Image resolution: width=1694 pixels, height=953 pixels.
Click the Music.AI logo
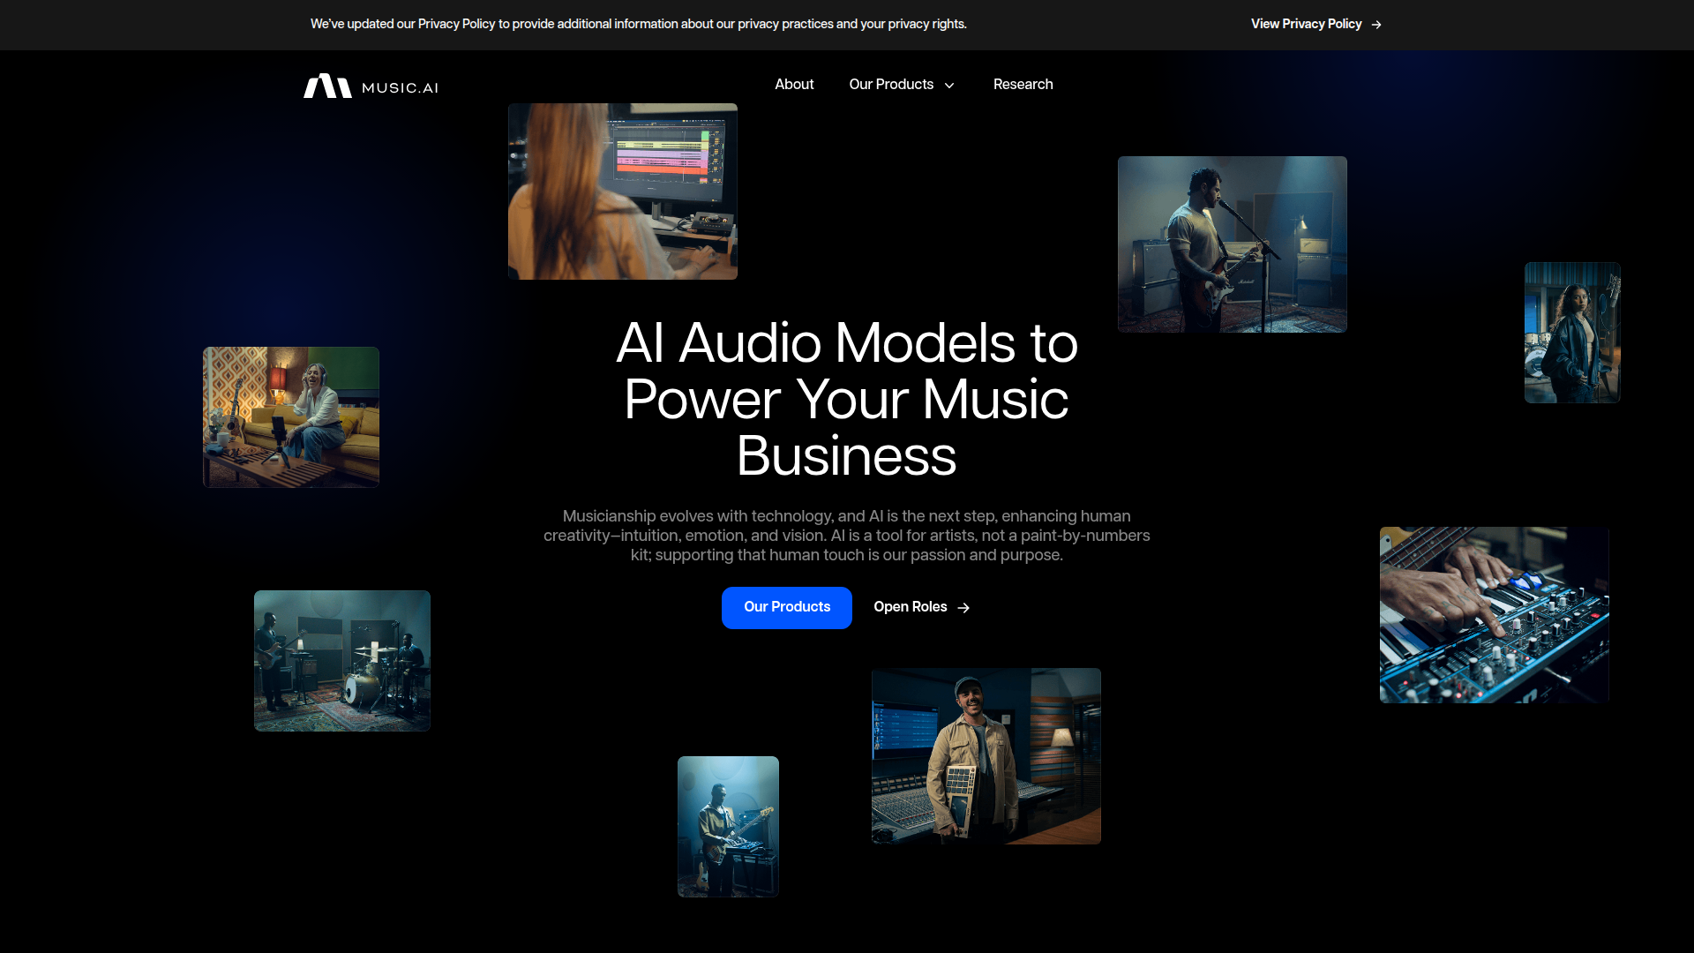[371, 86]
